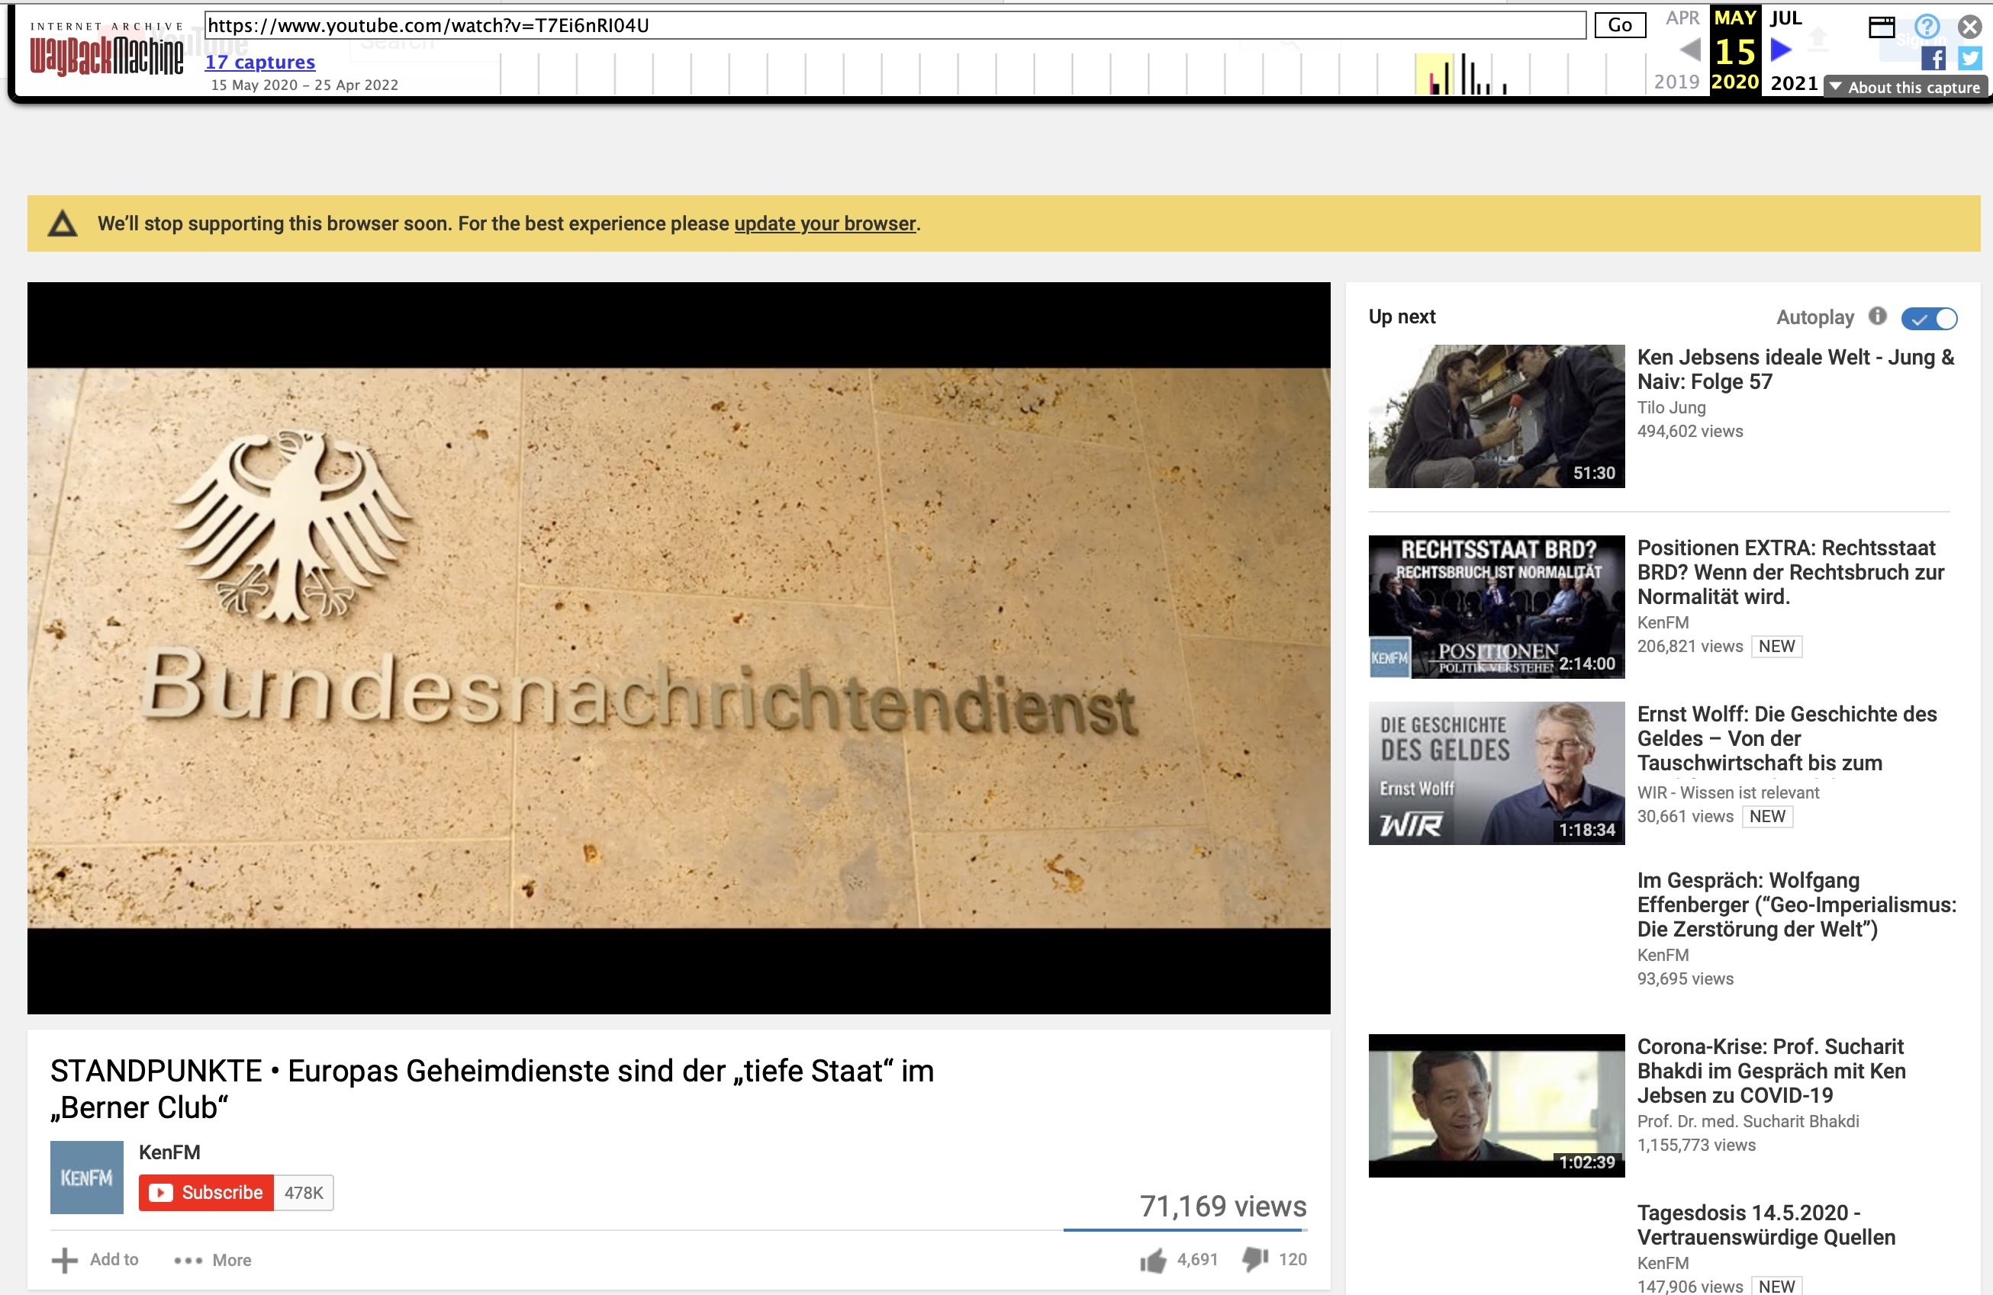This screenshot has width=1993, height=1295.
Task: Click the Autoplay info icon
Action: [x=1879, y=316]
